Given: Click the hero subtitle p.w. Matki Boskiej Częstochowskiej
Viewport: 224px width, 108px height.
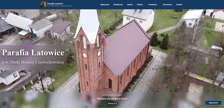Looking at the screenshot, I should coord(33,62).
